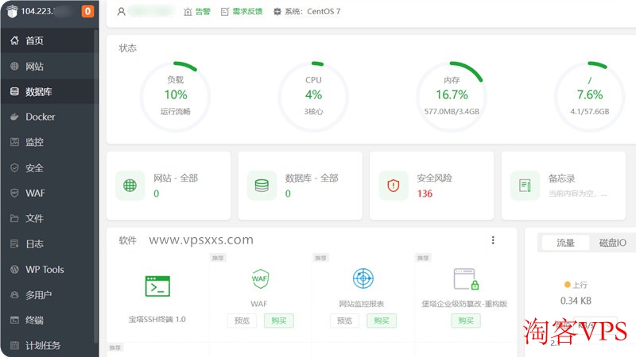Click the 安全风险 count 136
This screenshot has width=636, height=357.
(x=425, y=194)
